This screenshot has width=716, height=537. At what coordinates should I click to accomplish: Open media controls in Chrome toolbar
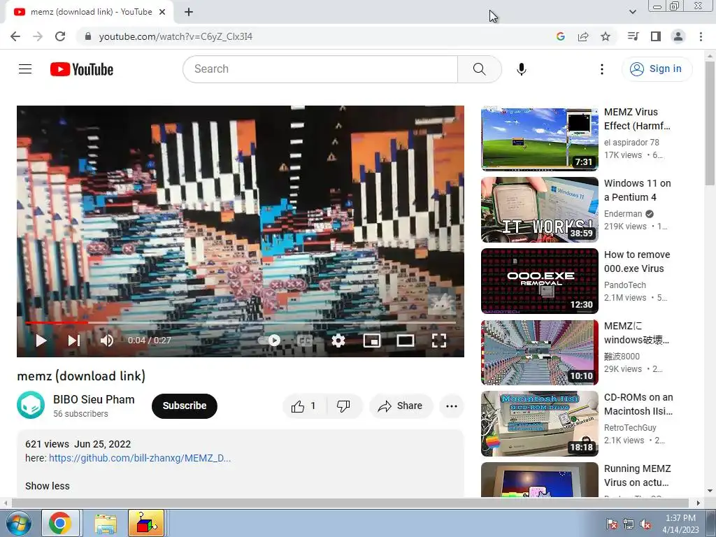(633, 36)
